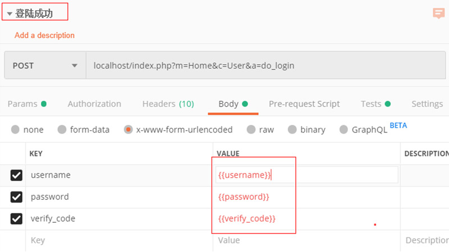Switch to the Headers (10) tab

[168, 104]
